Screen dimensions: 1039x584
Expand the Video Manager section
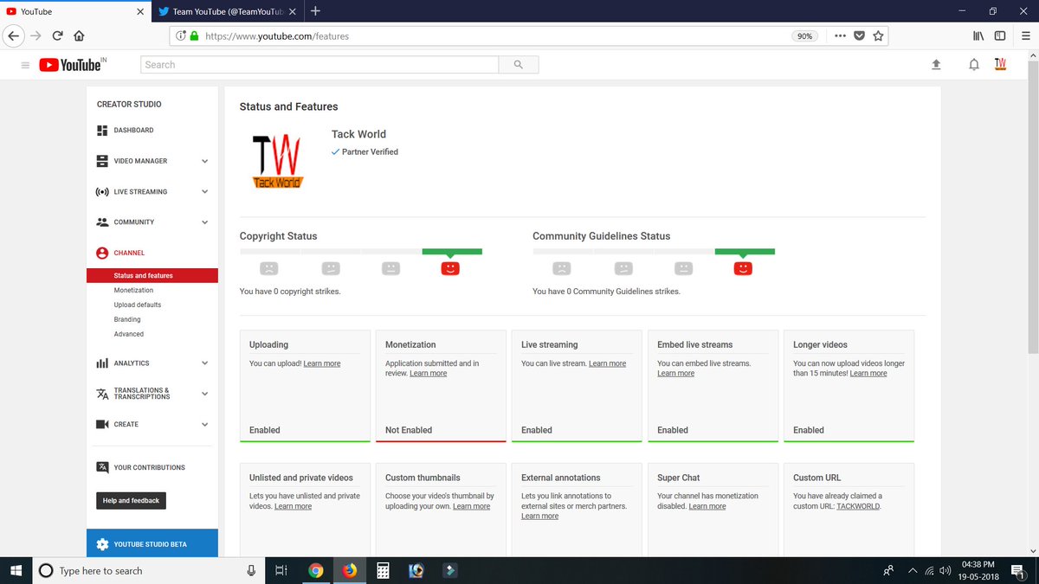204,161
